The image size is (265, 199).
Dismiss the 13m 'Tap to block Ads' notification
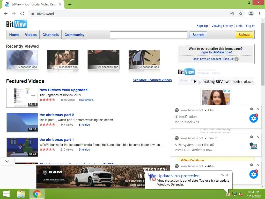[258, 109]
